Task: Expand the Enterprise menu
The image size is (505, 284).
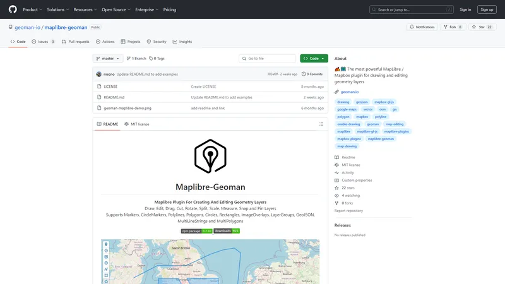Action: click(147, 9)
